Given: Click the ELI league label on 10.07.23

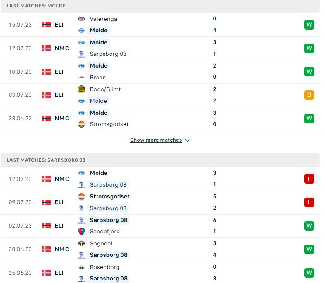Looking at the screenshot, I should point(59,72).
